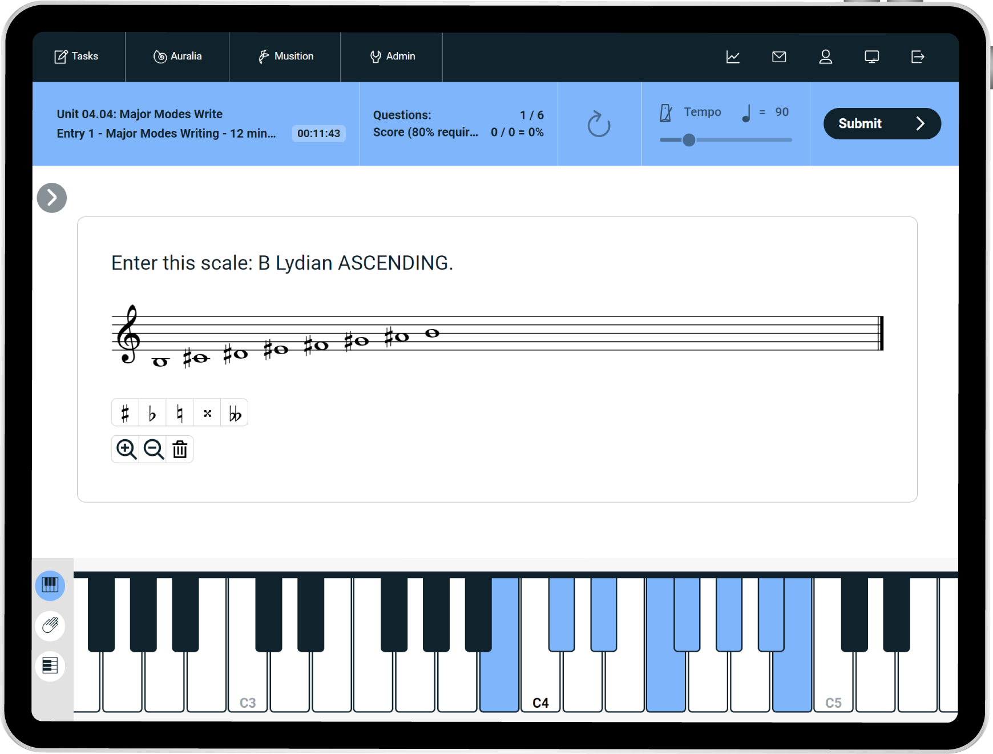
Task: Open the messages envelope icon
Action: (779, 57)
